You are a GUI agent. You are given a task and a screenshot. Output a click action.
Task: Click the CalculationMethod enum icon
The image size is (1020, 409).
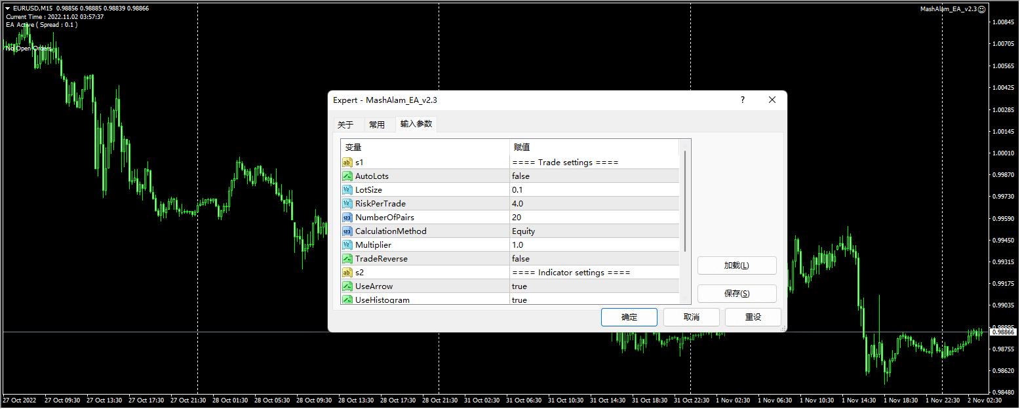347,231
